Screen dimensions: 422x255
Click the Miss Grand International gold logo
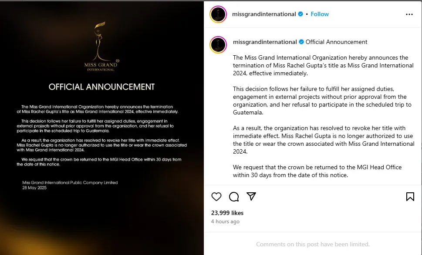tap(101, 46)
